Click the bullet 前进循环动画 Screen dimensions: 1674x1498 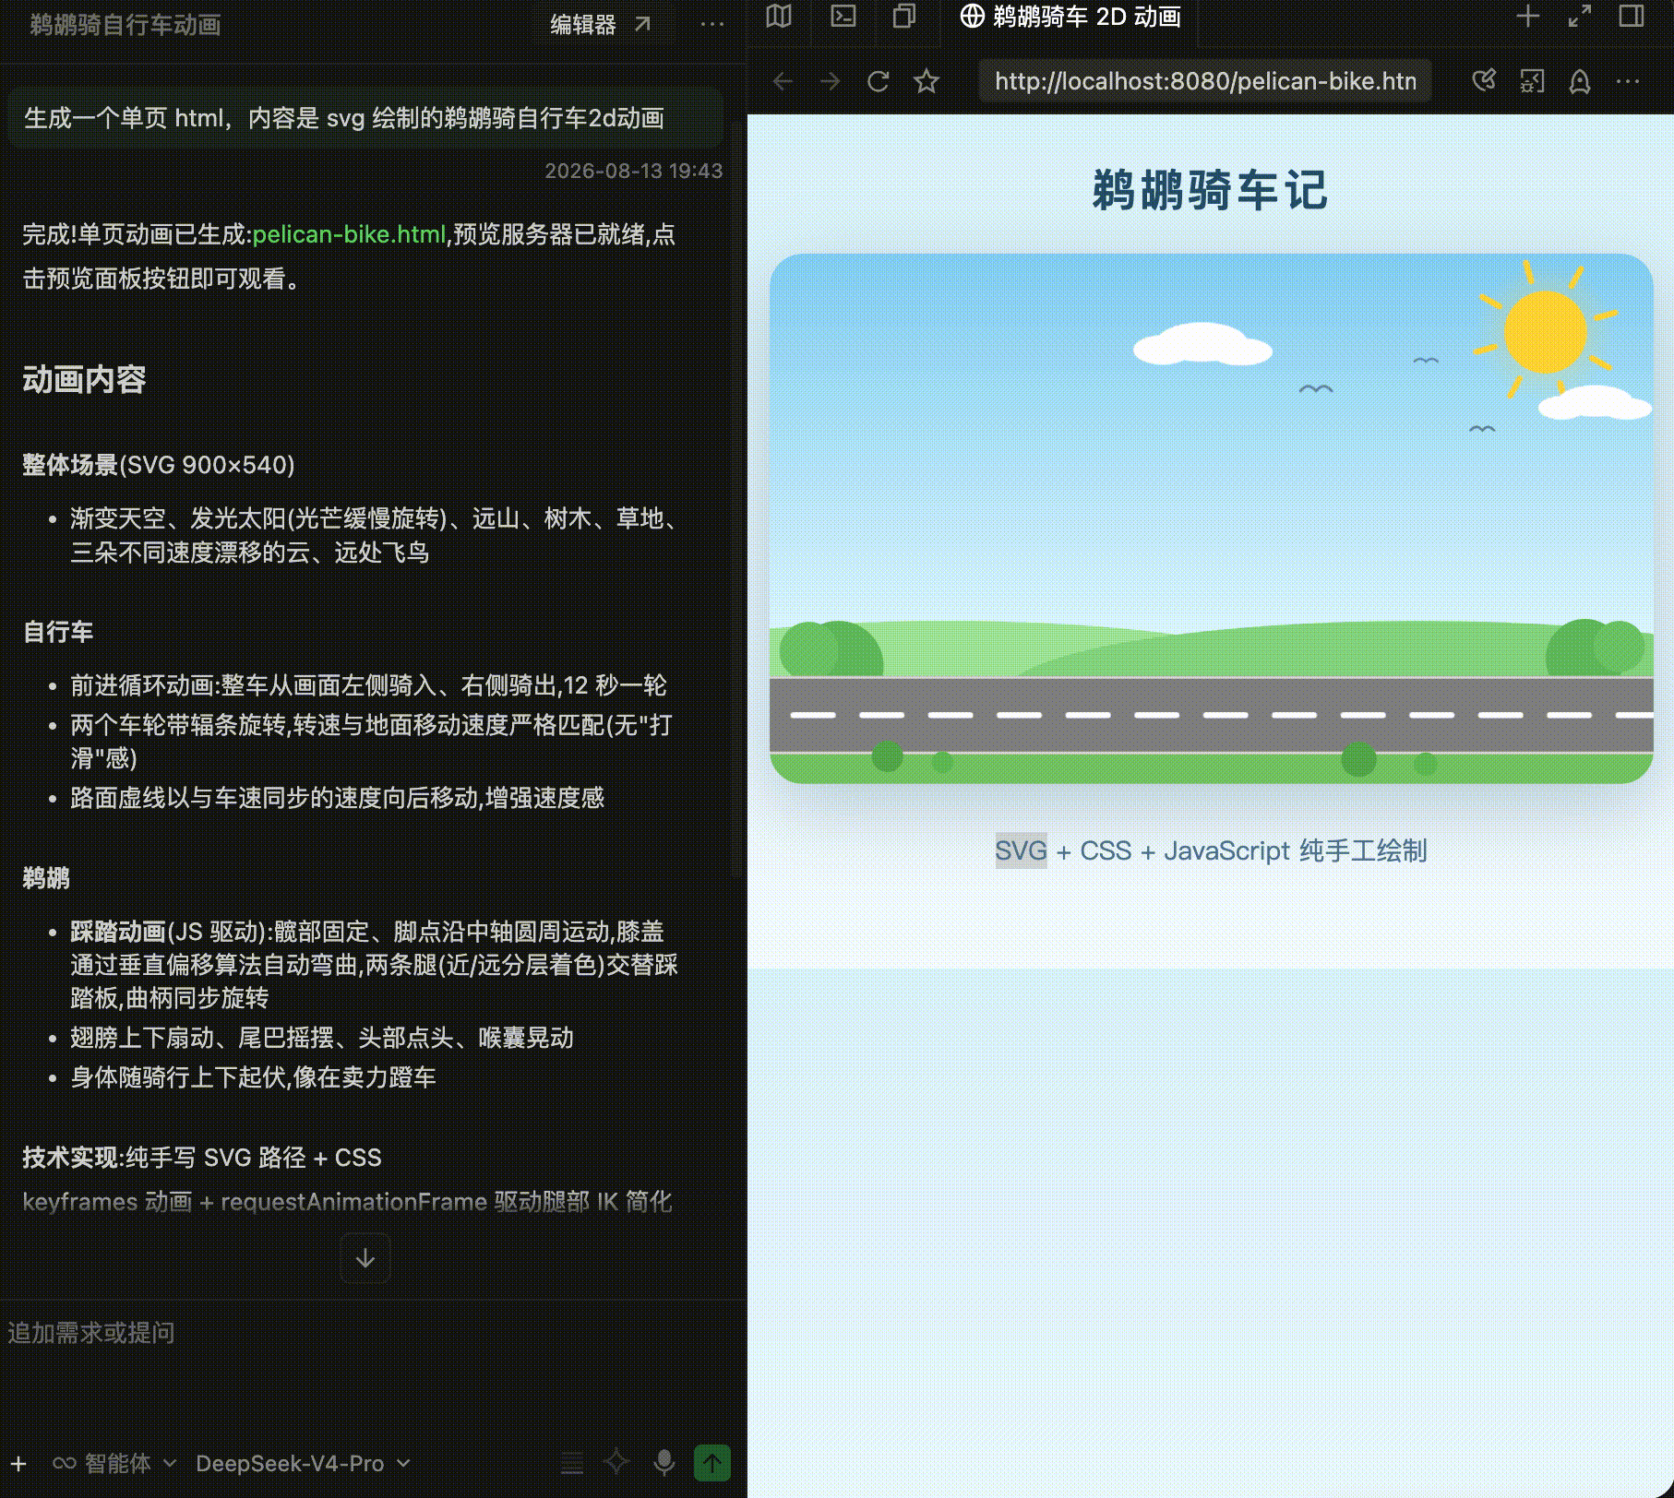tap(368, 685)
